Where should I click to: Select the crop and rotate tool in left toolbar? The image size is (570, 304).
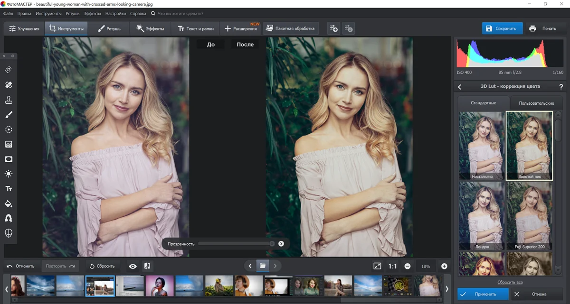click(x=9, y=70)
